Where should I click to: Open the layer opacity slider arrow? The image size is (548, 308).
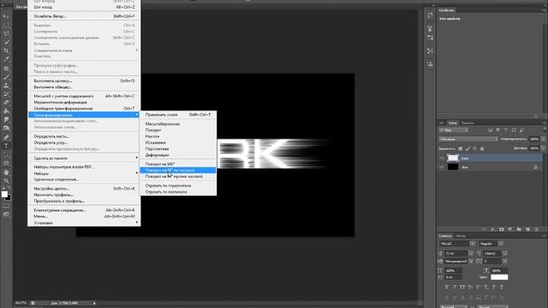pyautogui.click(x=543, y=139)
